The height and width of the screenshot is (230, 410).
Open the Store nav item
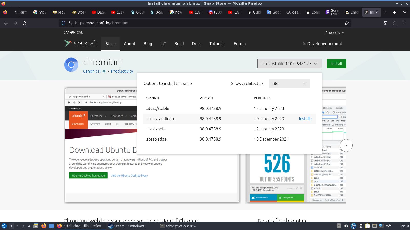[x=110, y=44]
